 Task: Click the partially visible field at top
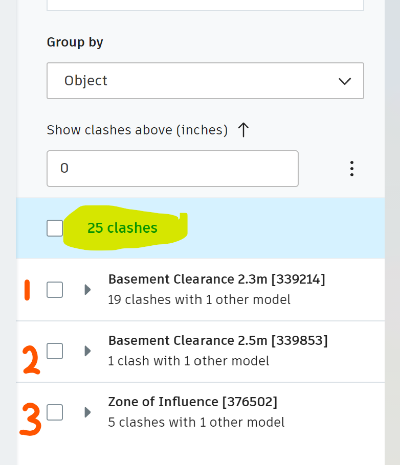[205, 5]
